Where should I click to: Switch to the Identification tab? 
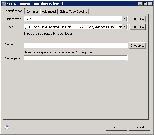click(14, 11)
